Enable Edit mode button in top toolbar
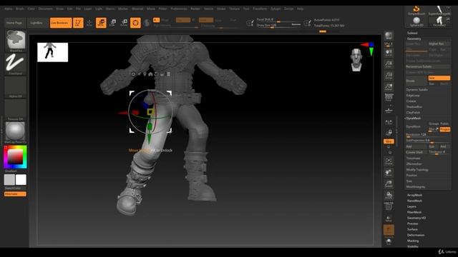The height and width of the screenshot is (257, 458). pos(78,23)
